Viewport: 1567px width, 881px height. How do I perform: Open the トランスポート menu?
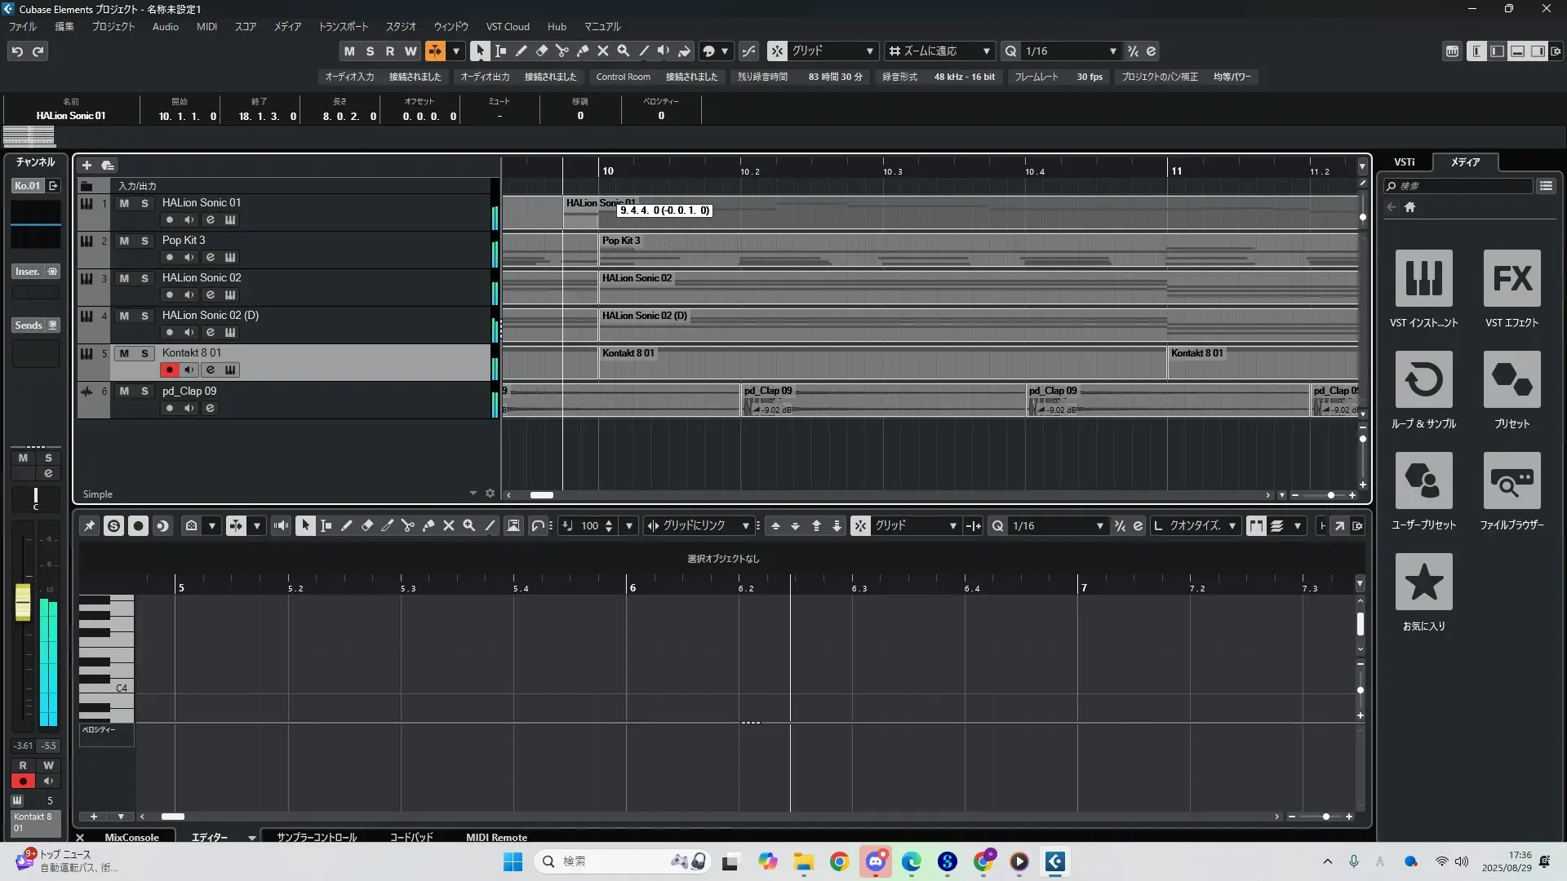point(343,27)
